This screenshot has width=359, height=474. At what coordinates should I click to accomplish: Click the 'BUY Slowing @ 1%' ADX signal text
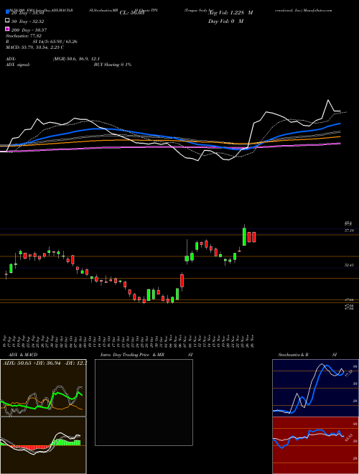click(113, 65)
